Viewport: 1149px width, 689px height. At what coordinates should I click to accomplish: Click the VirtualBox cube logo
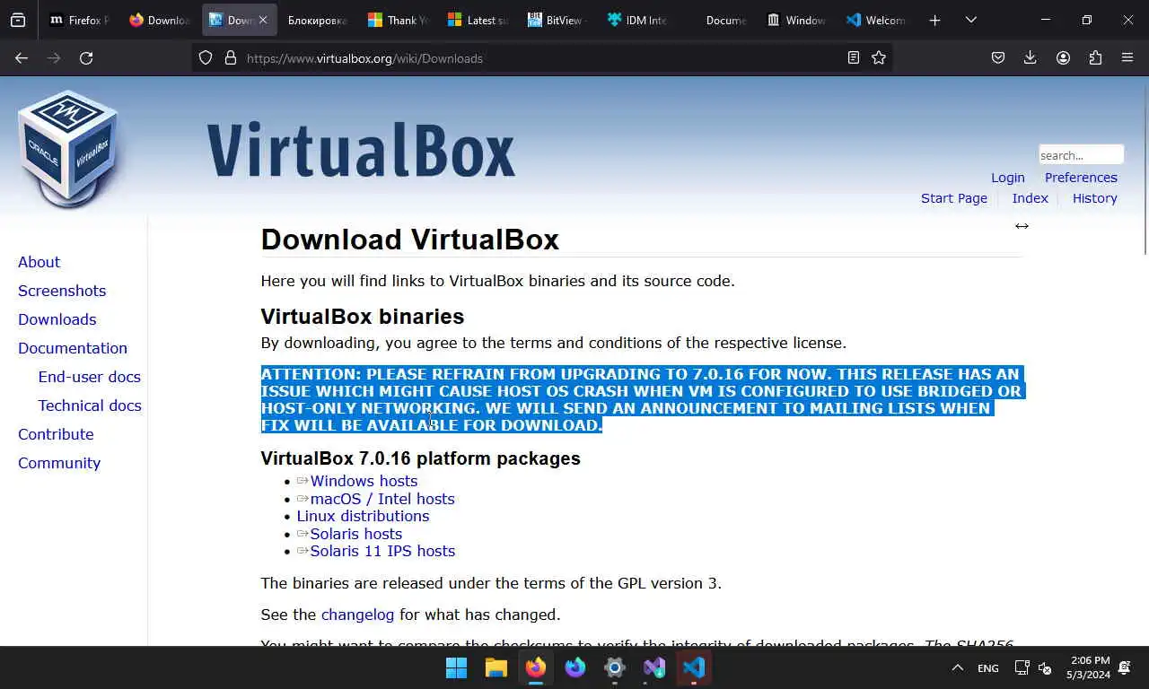pos(67,149)
